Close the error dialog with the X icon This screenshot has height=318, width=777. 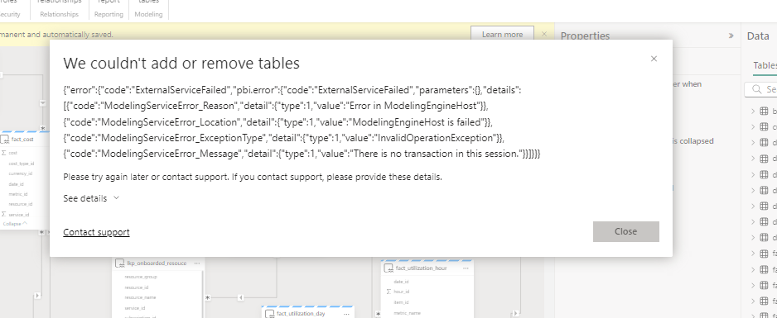pos(654,59)
